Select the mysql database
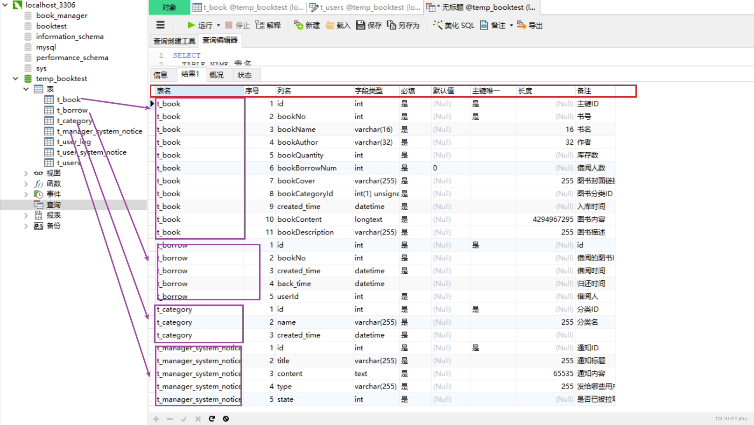Viewport: 754px width, 425px height. (x=46, y=47)
